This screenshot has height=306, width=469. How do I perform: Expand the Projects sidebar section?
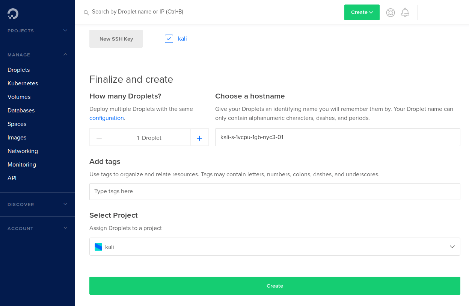(x=65, y=30)
